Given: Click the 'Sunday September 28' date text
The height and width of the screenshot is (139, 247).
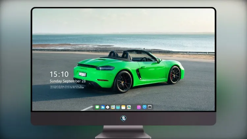Looking at the screenshot, I should pos(68,81).
